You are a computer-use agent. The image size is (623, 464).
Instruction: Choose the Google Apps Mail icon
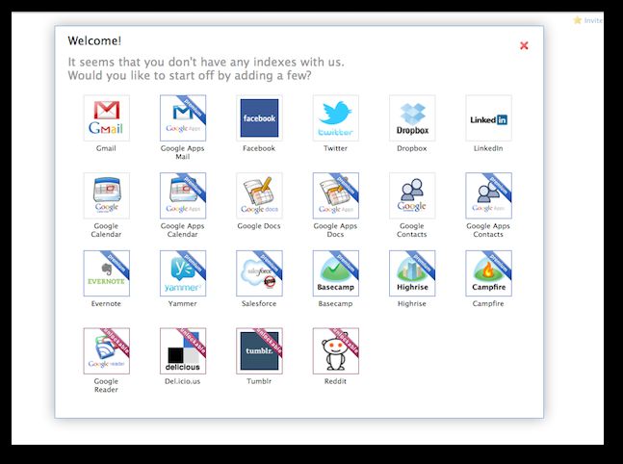tap(183, 118)
